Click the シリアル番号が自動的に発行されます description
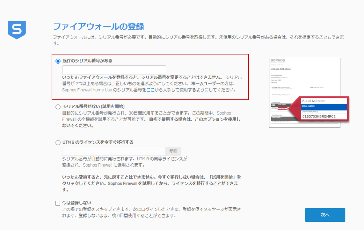Image resolution: width=364 pixels, height=230 pixels. click(125, 162)
